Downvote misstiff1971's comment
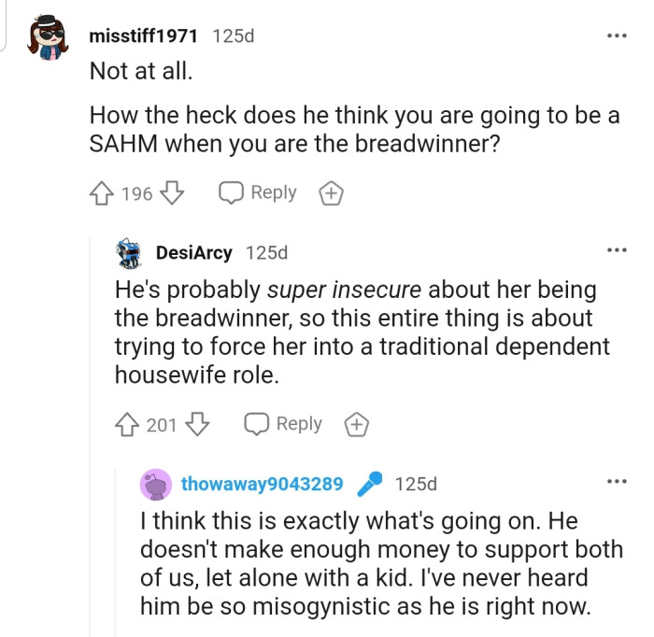The height and width of the screenshot is (637, 654). (171, 193)
